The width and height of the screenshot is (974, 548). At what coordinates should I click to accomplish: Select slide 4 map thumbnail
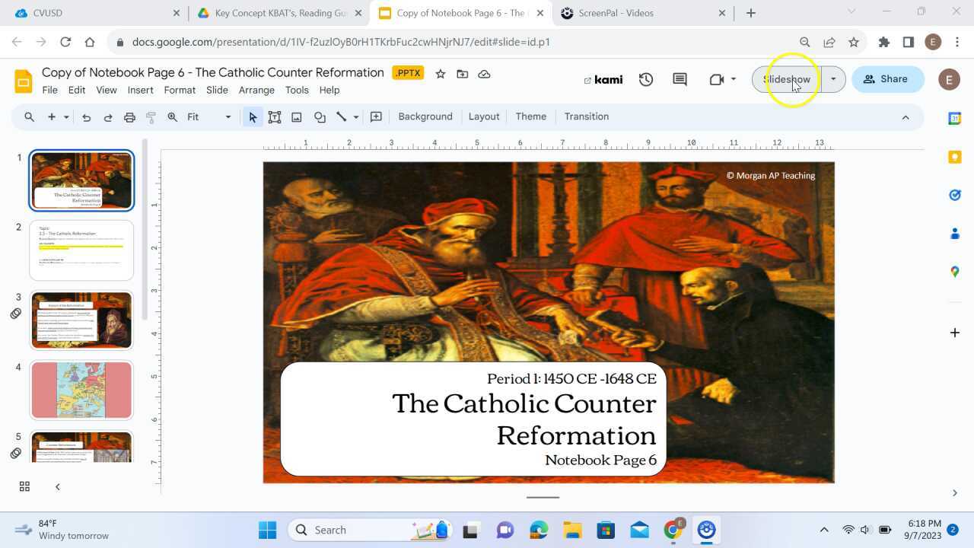tap(81, 390)
